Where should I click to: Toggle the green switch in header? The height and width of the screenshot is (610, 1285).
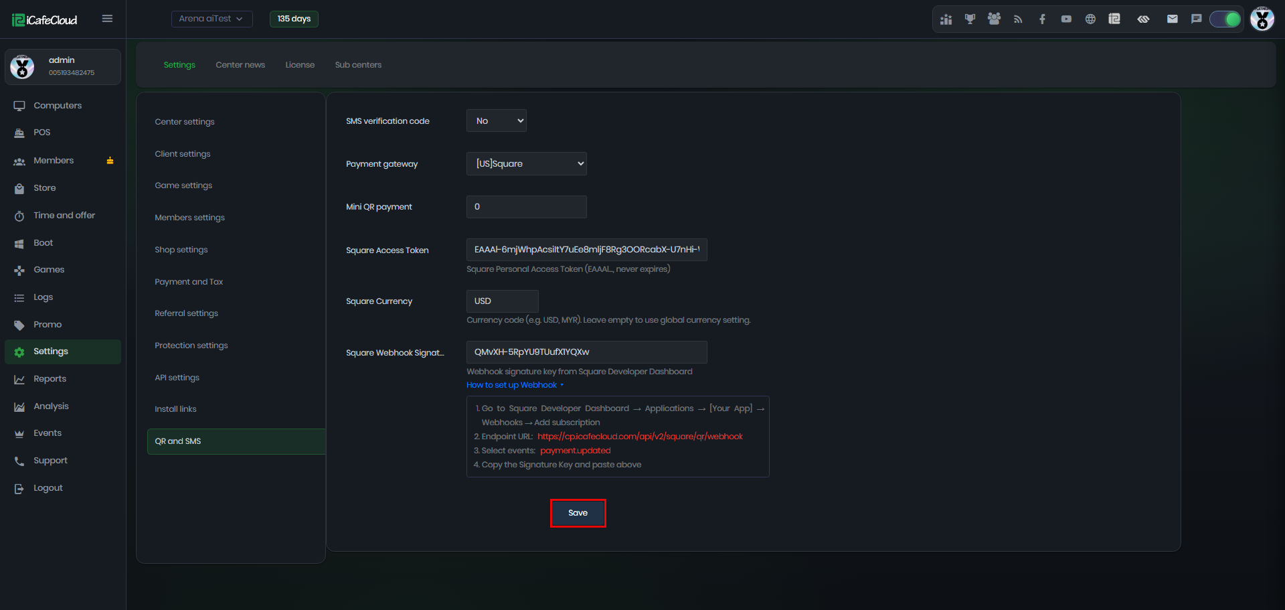point(1225,19)
